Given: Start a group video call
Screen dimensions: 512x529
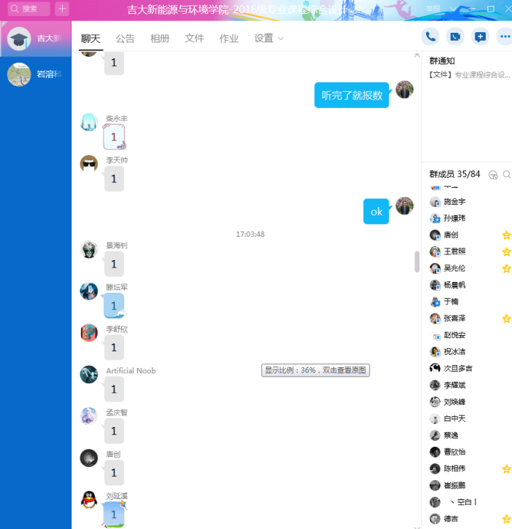Looking at the screenshot, I should (x=455, y=36).
